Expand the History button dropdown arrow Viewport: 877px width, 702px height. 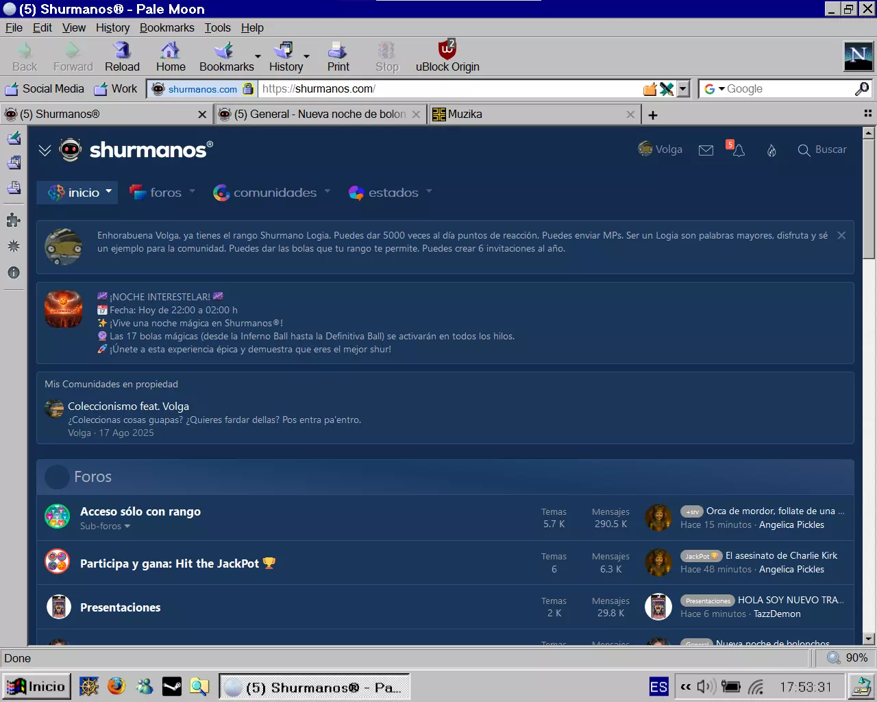tap(306, 57)
